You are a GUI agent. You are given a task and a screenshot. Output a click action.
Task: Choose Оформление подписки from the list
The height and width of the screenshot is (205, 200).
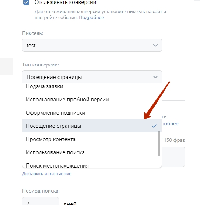tap(92, 113)
